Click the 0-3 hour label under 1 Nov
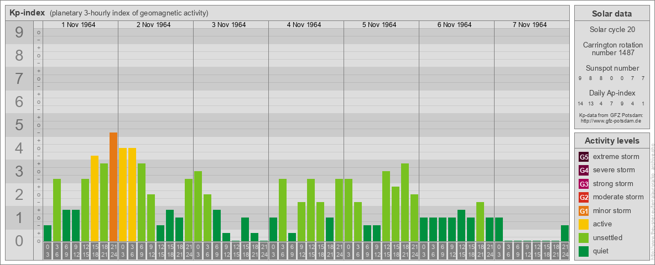655x265 pixels. [x=47, y=251]
